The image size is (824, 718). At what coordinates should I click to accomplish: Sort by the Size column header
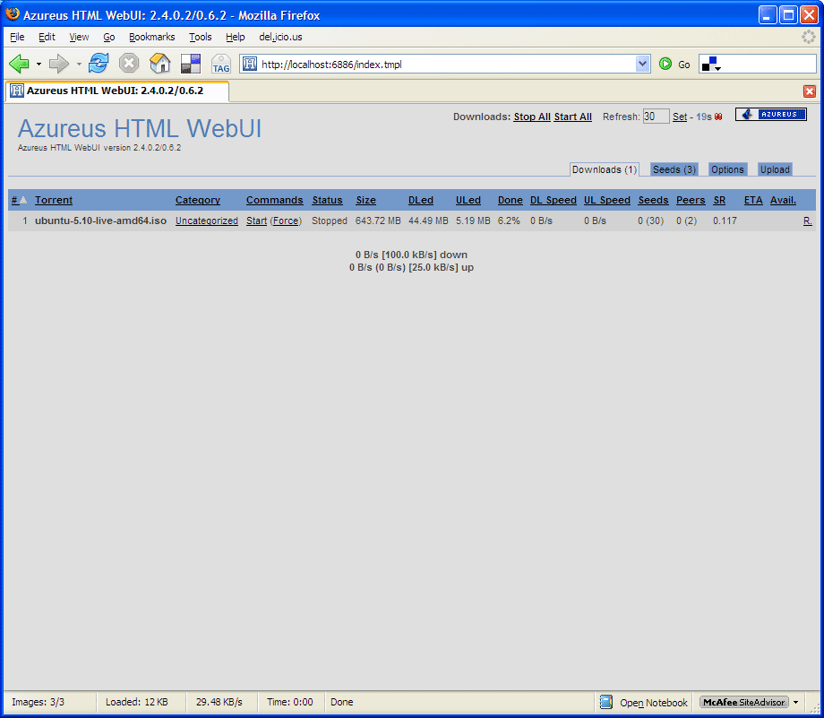[x=365, y=200]
